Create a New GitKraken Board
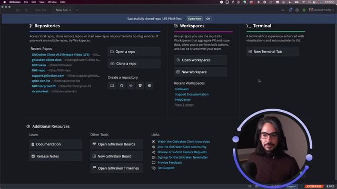Screen dimensions: 337x189 click(x=117, y=156)
